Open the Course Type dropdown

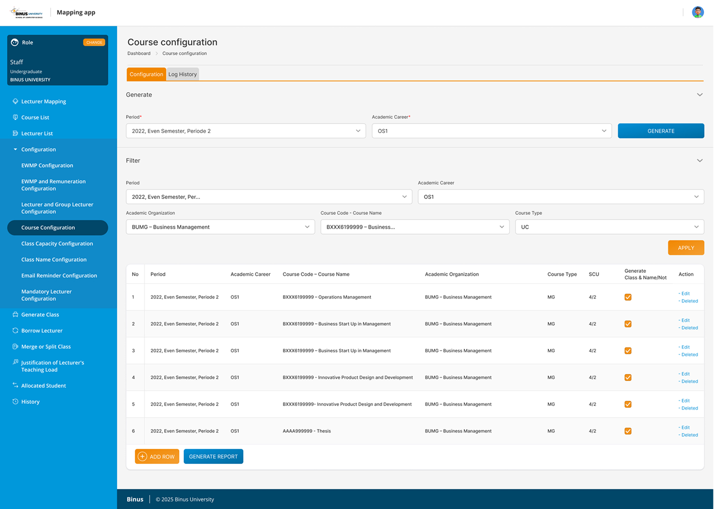(609, 227)
